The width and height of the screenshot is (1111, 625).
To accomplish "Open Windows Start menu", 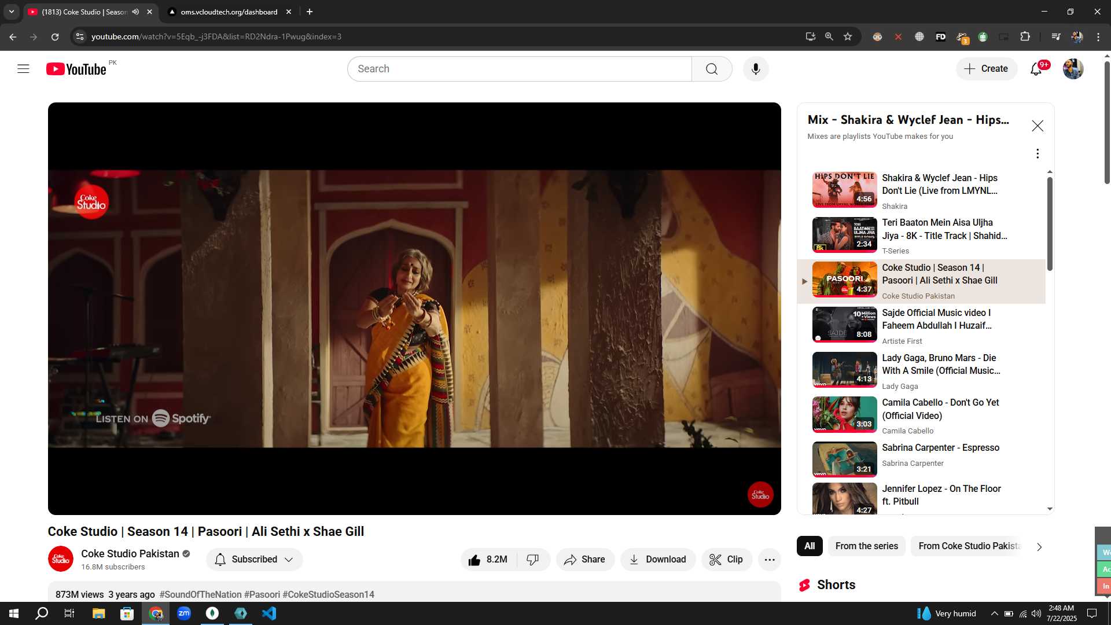I will coord(14,613).
